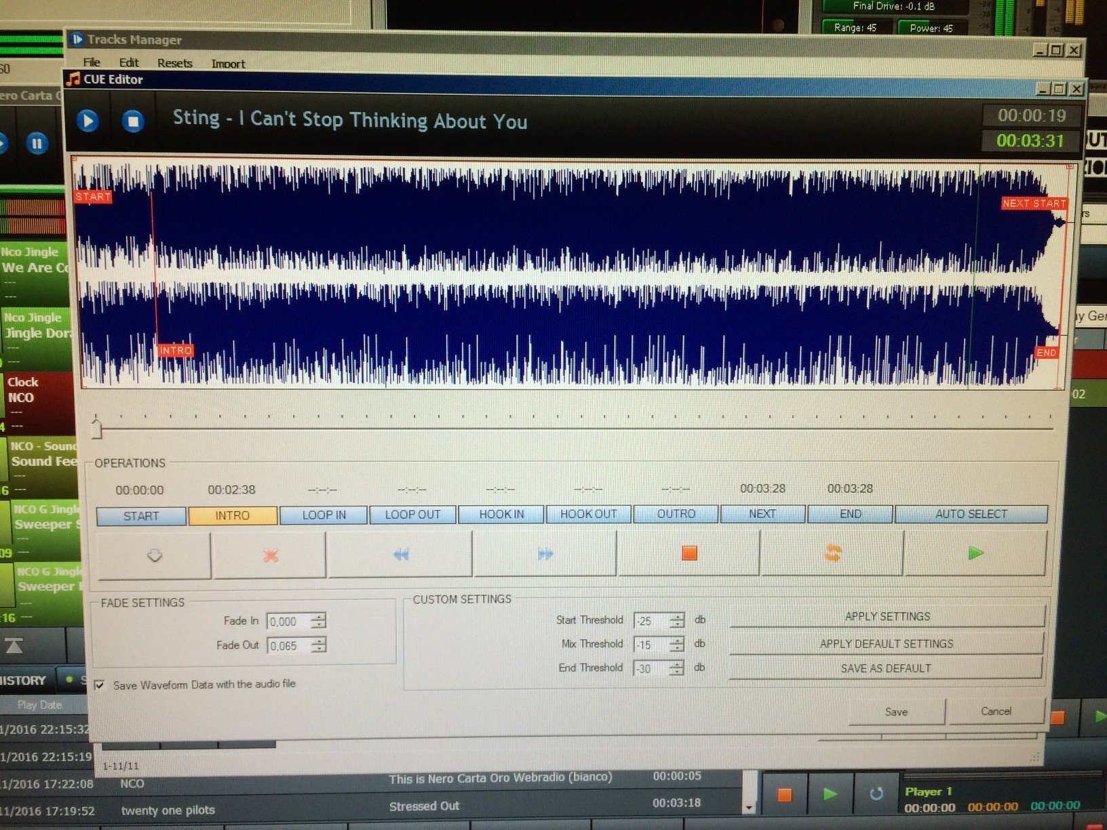Click the fast-forward double-arrow icon
Screen dimensions: 1107x830
pyautogui.click(x=545, y=554)
